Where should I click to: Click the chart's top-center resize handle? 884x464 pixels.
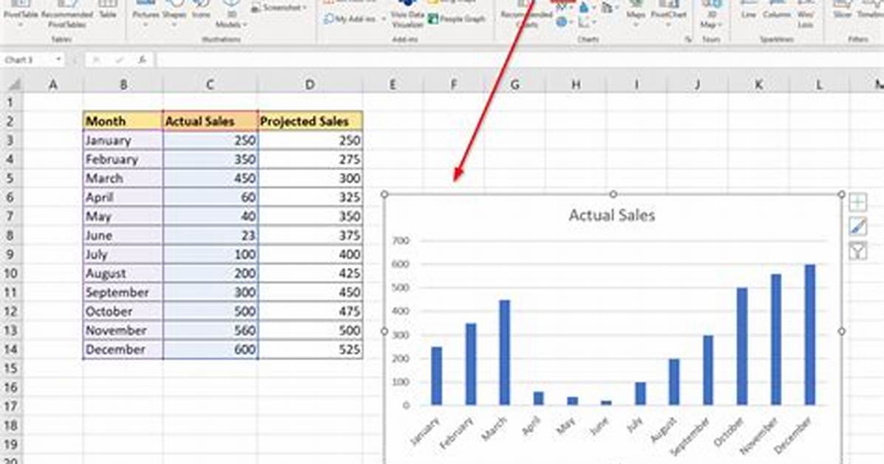tap(613, 194)
